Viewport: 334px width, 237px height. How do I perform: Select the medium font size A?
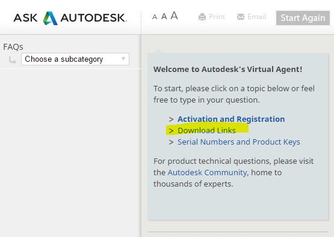164,16
